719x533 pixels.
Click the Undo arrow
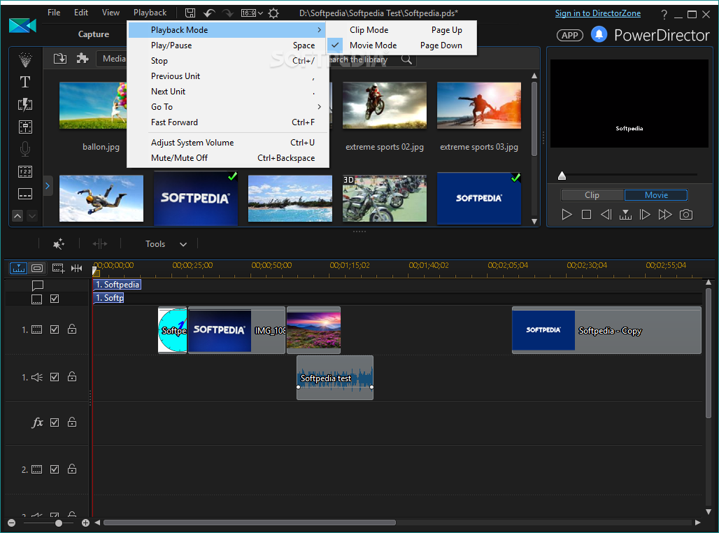coord(210,13)
